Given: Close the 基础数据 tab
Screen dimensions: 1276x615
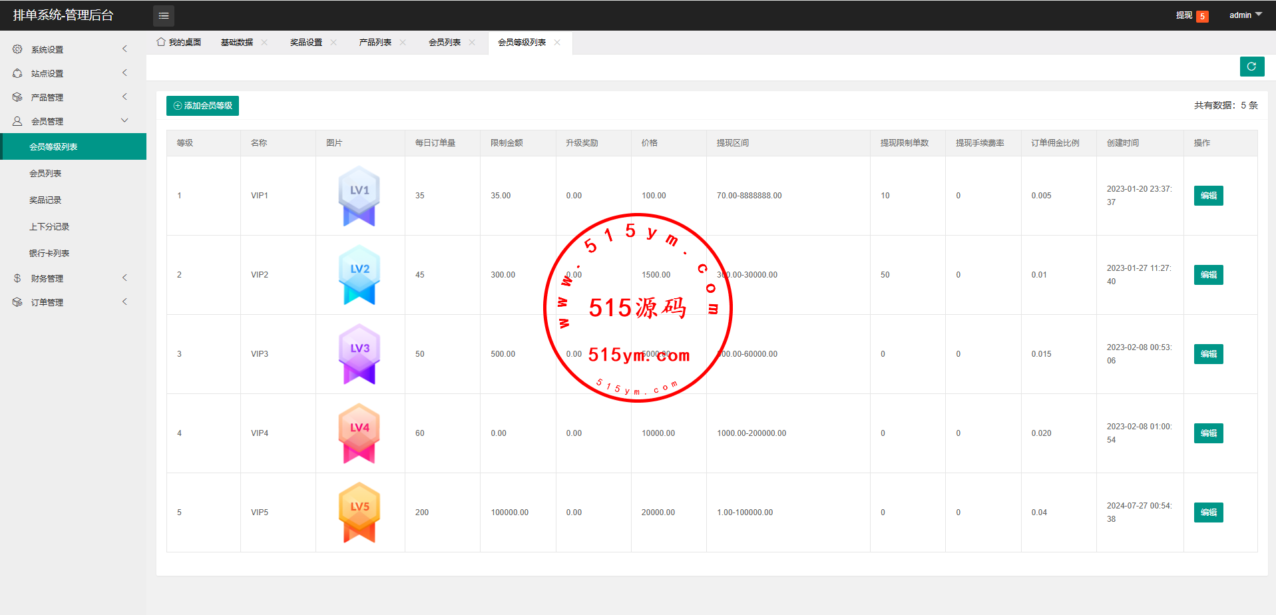Looking at the screenshot, I should (264, 43).
